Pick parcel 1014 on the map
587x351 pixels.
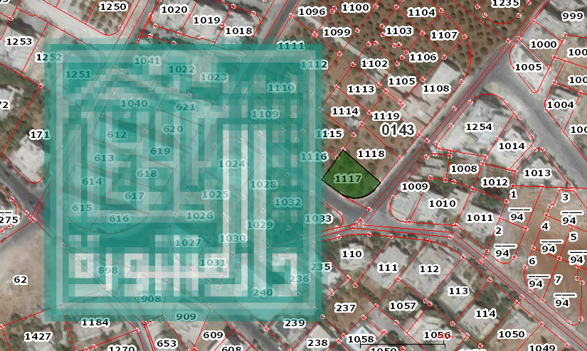click(512, 146)
